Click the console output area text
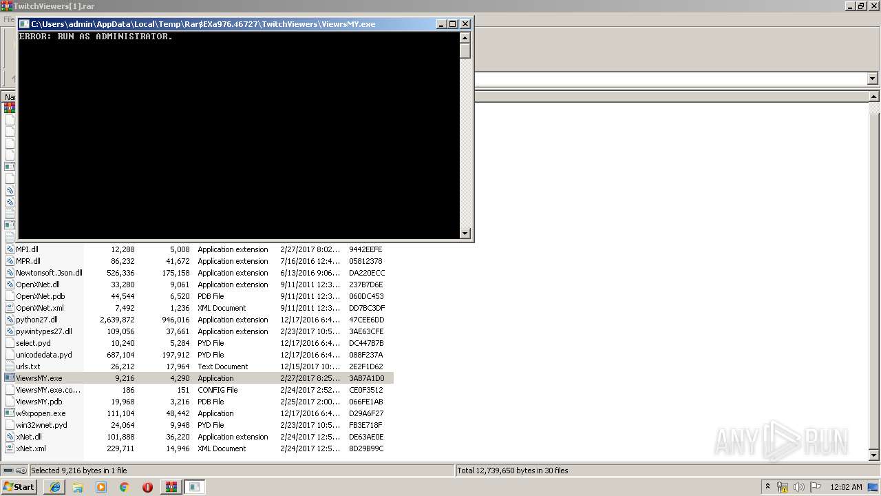This screenshot has width=881, height=496. point(96,37)
